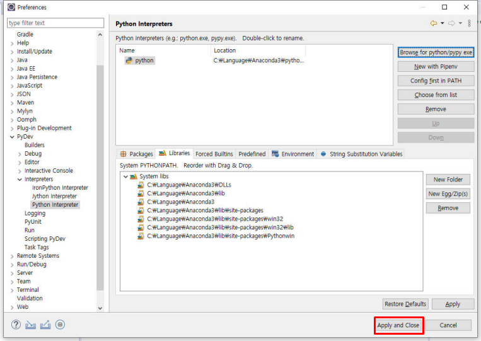Expand the Java preferences node
The height and width of the screenshot is (341, 481).
[x=12, y=61]
